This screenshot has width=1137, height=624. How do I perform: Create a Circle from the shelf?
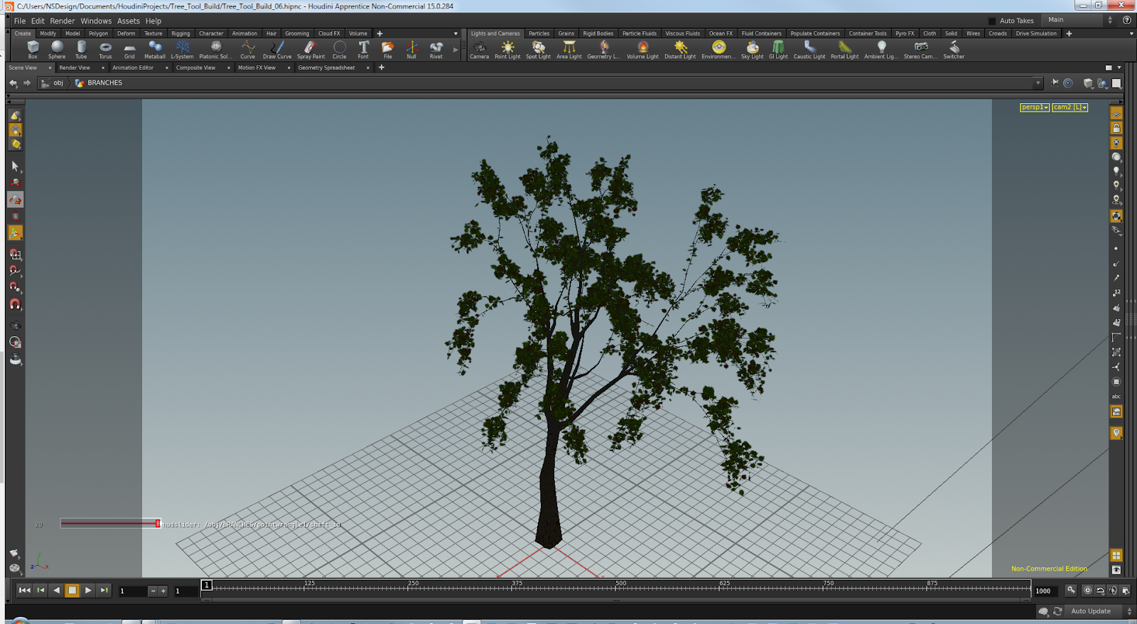coord(340,50)
